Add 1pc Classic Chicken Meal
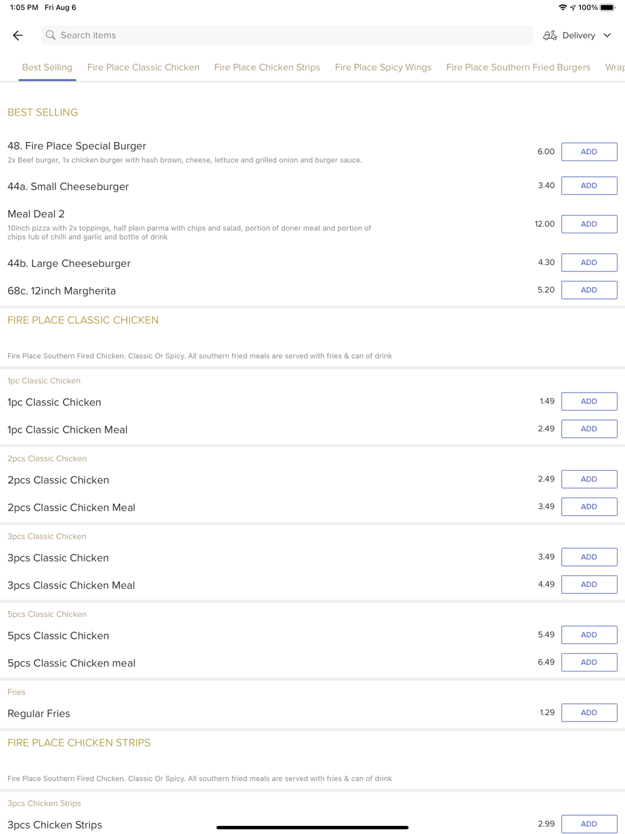Screen dimensions: 625x834 click(589, 429)
